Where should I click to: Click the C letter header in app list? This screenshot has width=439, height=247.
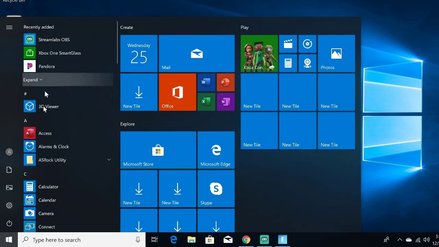click(25, 174)
